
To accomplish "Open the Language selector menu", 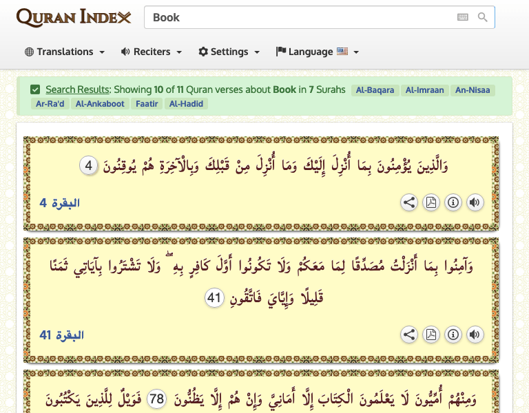I will tap(317, 52).
